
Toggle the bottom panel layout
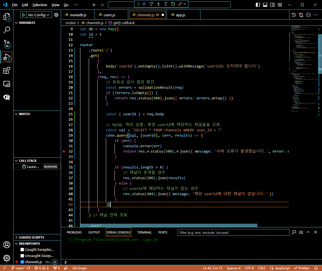pyautogui.click(x=265, y=5)
